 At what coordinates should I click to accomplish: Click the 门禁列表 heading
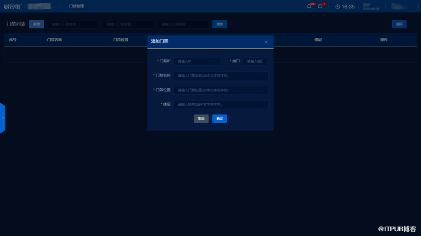coord(16,24)
